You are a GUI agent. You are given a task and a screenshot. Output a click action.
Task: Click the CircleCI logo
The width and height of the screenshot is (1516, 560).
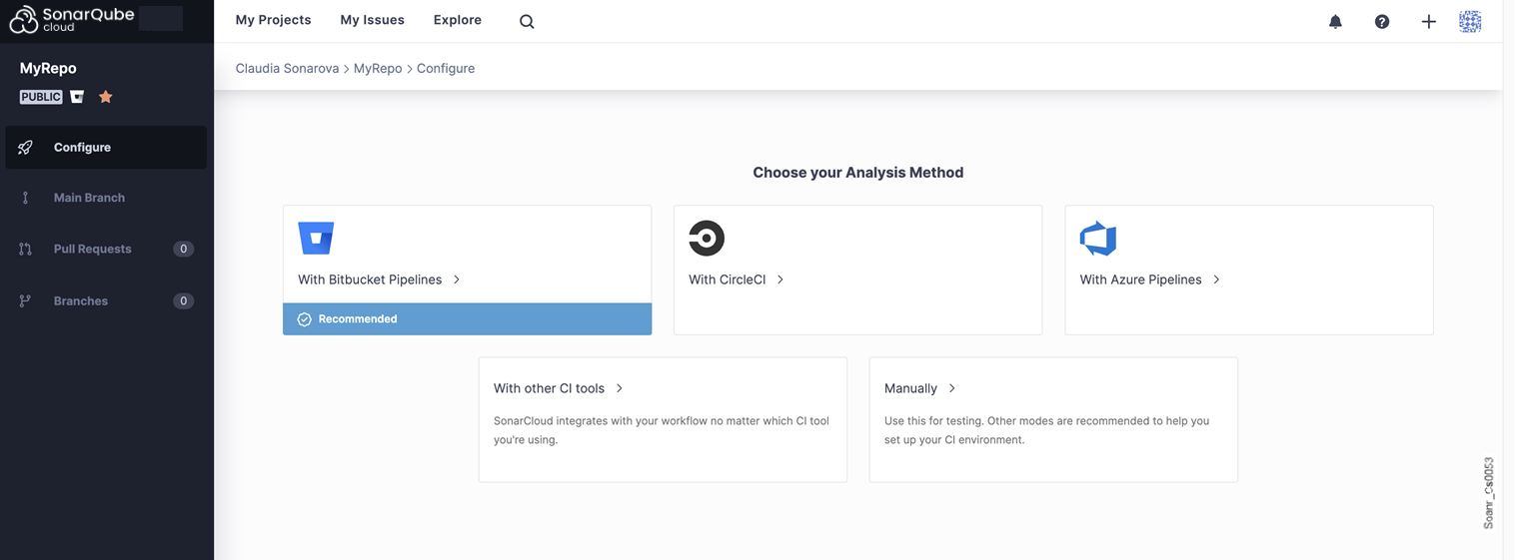point(707,239)
